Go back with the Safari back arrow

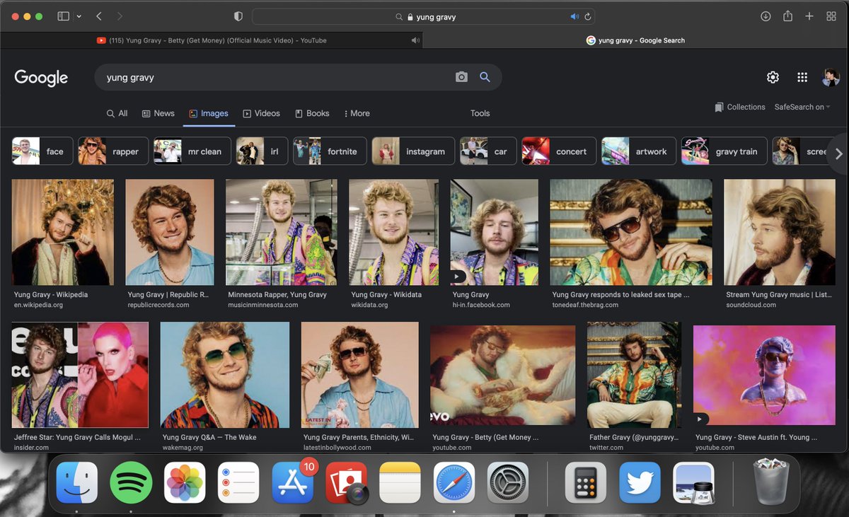(x=99, y=16)
